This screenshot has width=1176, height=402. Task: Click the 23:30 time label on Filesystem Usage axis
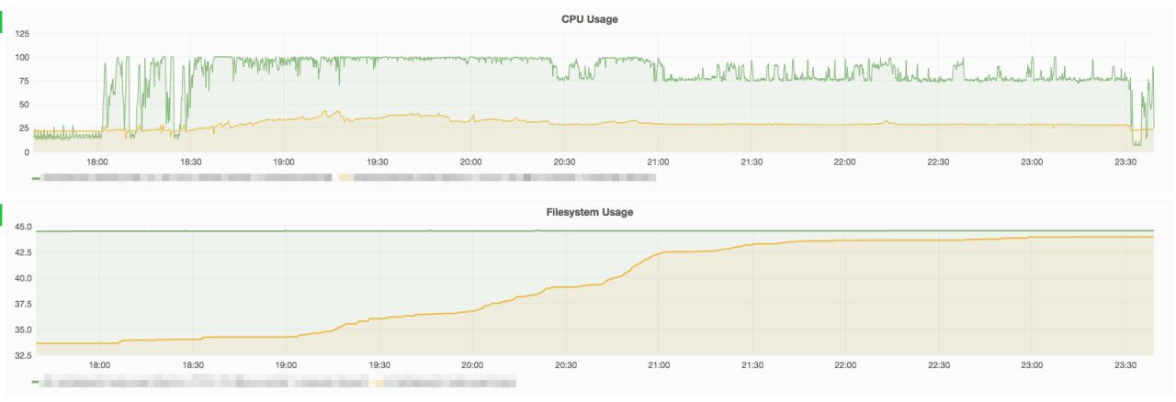click(x=1125, y=364)
